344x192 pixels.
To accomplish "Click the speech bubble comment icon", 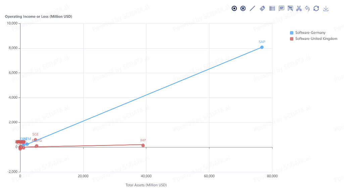I will click(281, 8).
